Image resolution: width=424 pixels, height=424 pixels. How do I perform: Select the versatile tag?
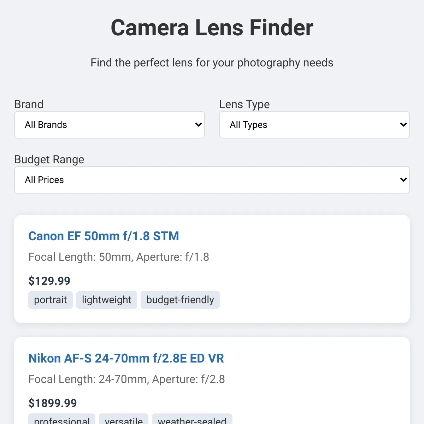[x=124, y=419]
